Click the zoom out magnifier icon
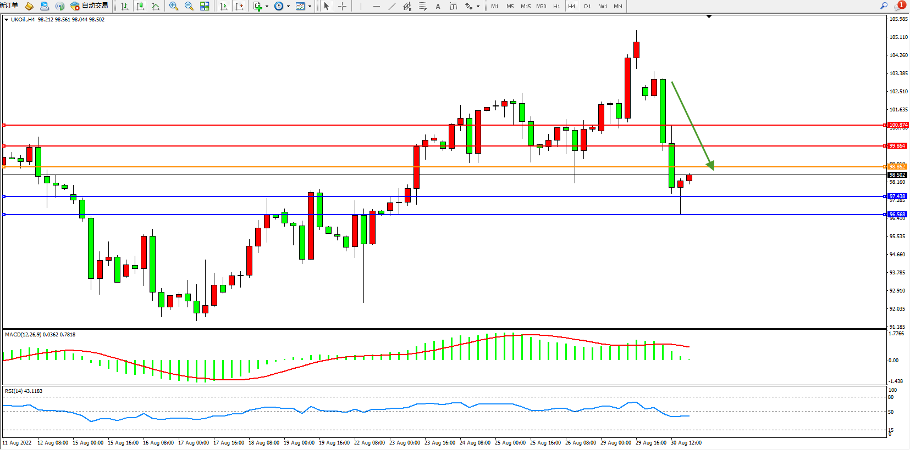This screenshot has height=450, width=910. tap(189, 6)
